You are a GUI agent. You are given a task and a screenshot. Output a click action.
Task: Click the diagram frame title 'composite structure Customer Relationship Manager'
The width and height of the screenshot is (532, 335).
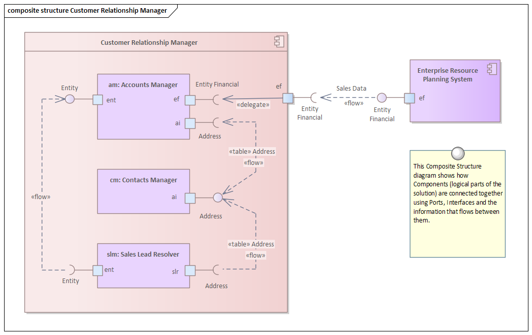pyautogui.click(x=87, y=11)
